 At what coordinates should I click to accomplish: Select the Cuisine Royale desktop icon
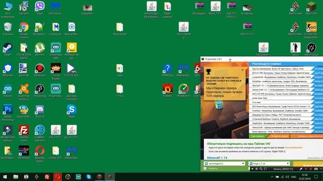(x=56, y=71)
